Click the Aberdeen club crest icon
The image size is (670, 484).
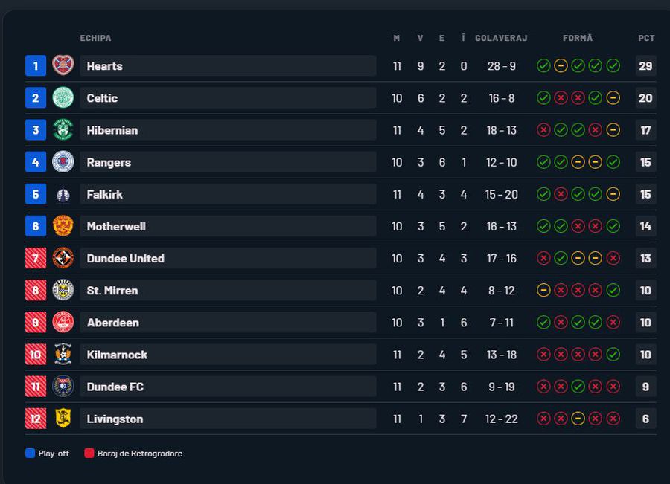click(x=63, y=322)
